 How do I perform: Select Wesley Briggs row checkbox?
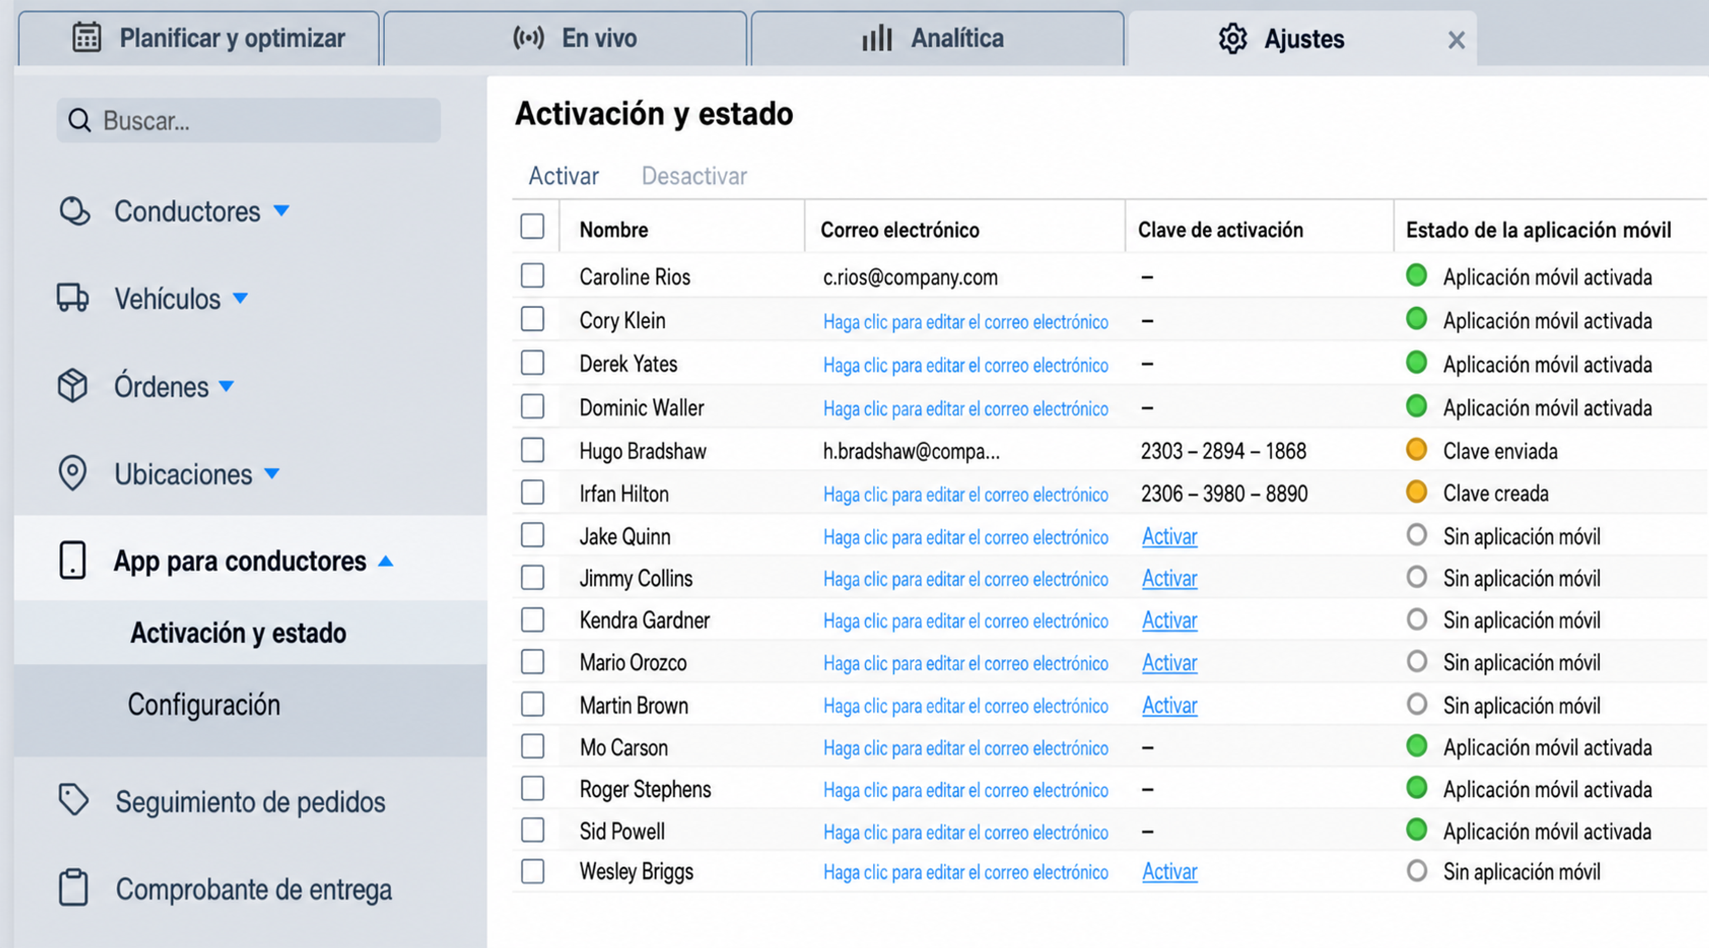(532, 871)
